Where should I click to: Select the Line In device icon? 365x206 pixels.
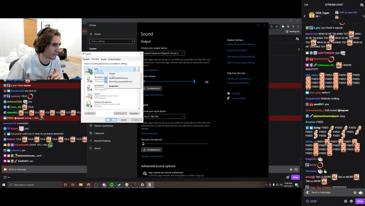[89, 96]
